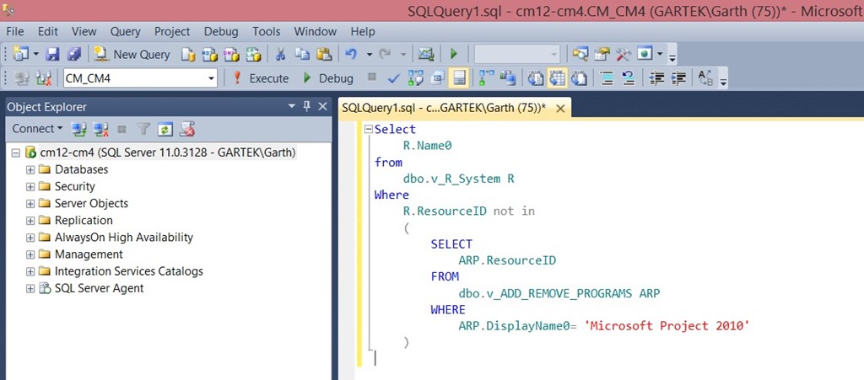The image size is (864, 380).
Task: Open the CM_CM4 database dropdown
Action: coord(211,78)
